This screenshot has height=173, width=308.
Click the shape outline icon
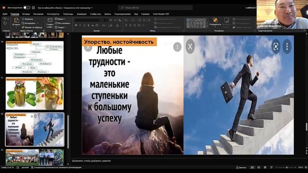pos(234,23)
